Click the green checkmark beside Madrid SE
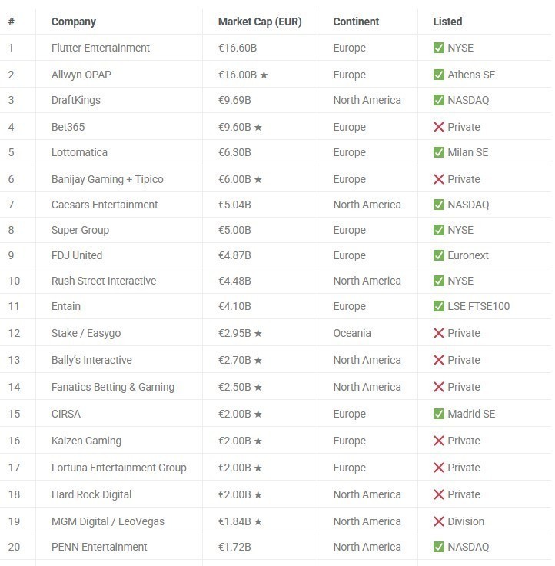Screen dimensions: 555x566 pyautogui.click(x=439, y=414)
